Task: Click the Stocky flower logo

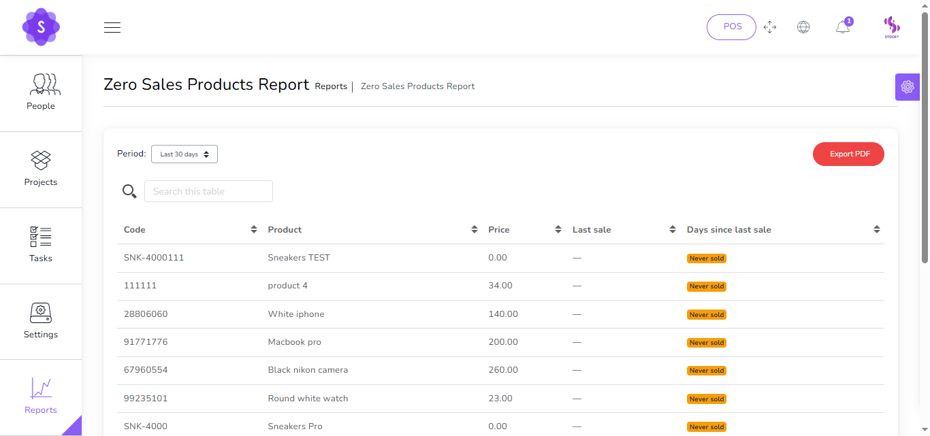Action: (x=41, y=27)
